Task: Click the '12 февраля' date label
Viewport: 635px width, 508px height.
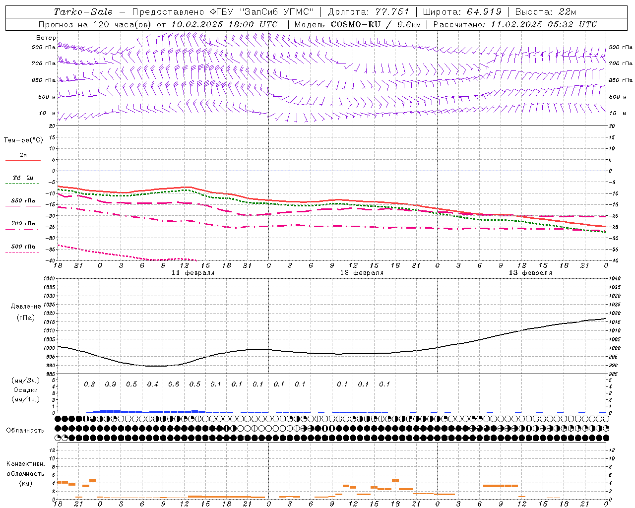Action: point(362,273)
